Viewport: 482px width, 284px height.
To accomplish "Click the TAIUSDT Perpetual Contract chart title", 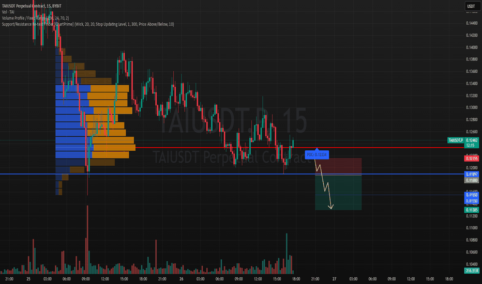I will coord(32,6).
